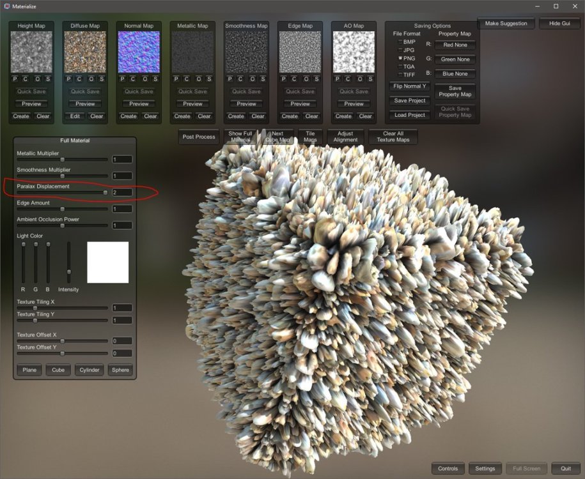Click the Paralax Displacement slider handle
The image size is (585, 479).
(105, 192)
